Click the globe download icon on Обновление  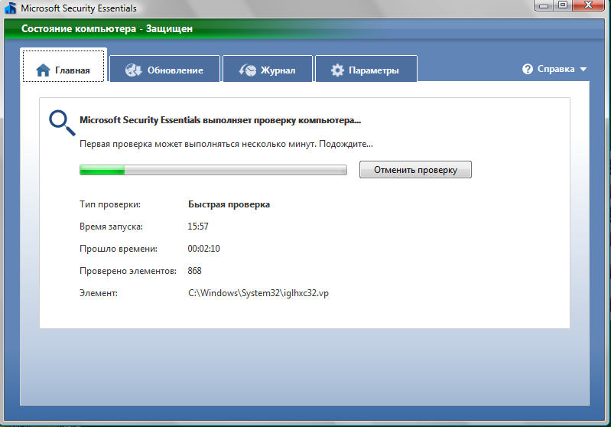133,70
